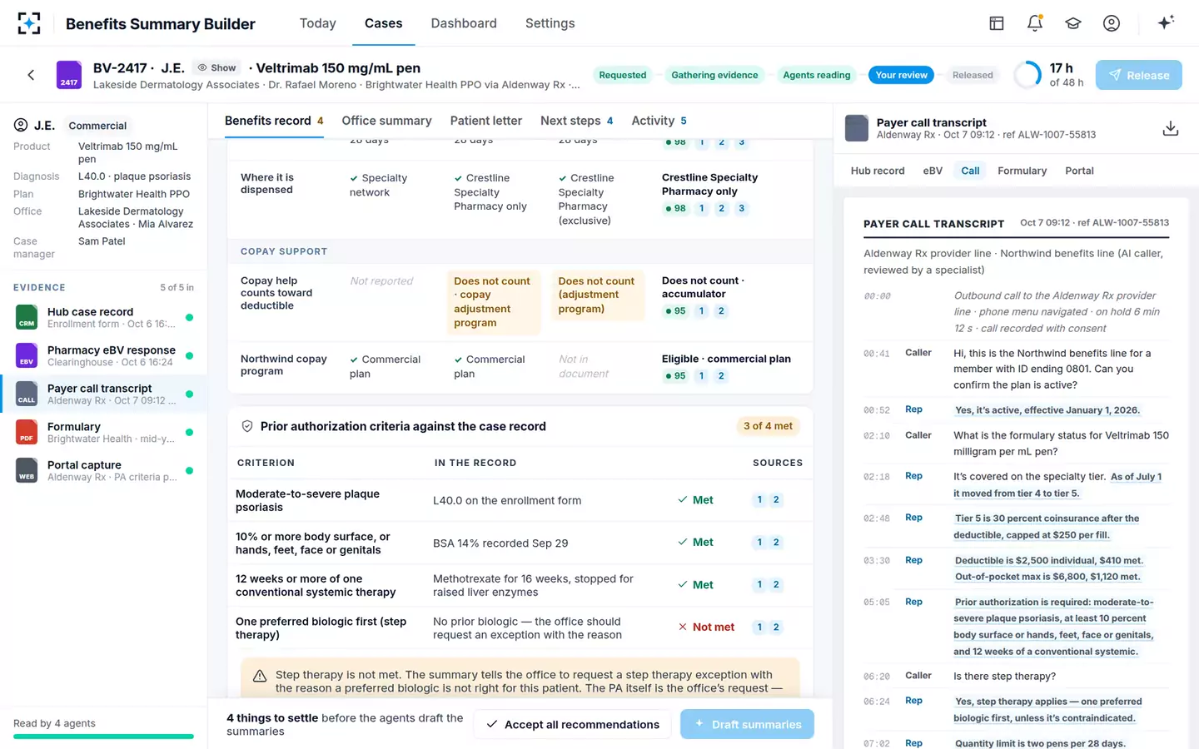
Task: Click the purple EBV icon for Pharmacy eBV response
Action: [27, 355]
